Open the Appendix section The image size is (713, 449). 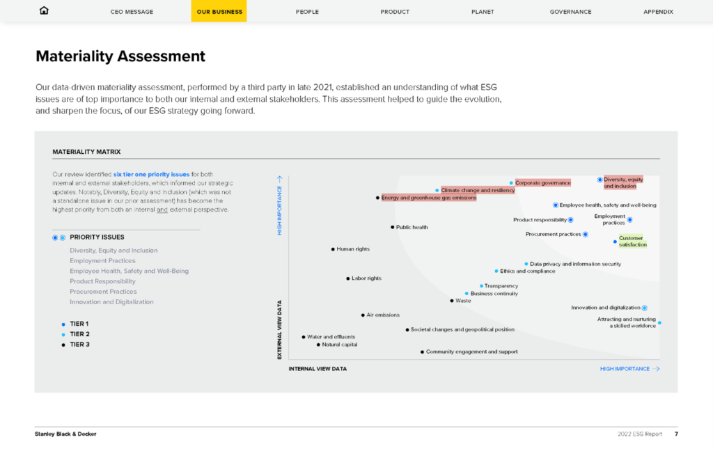pyautogui.click(x=658, y=12)
